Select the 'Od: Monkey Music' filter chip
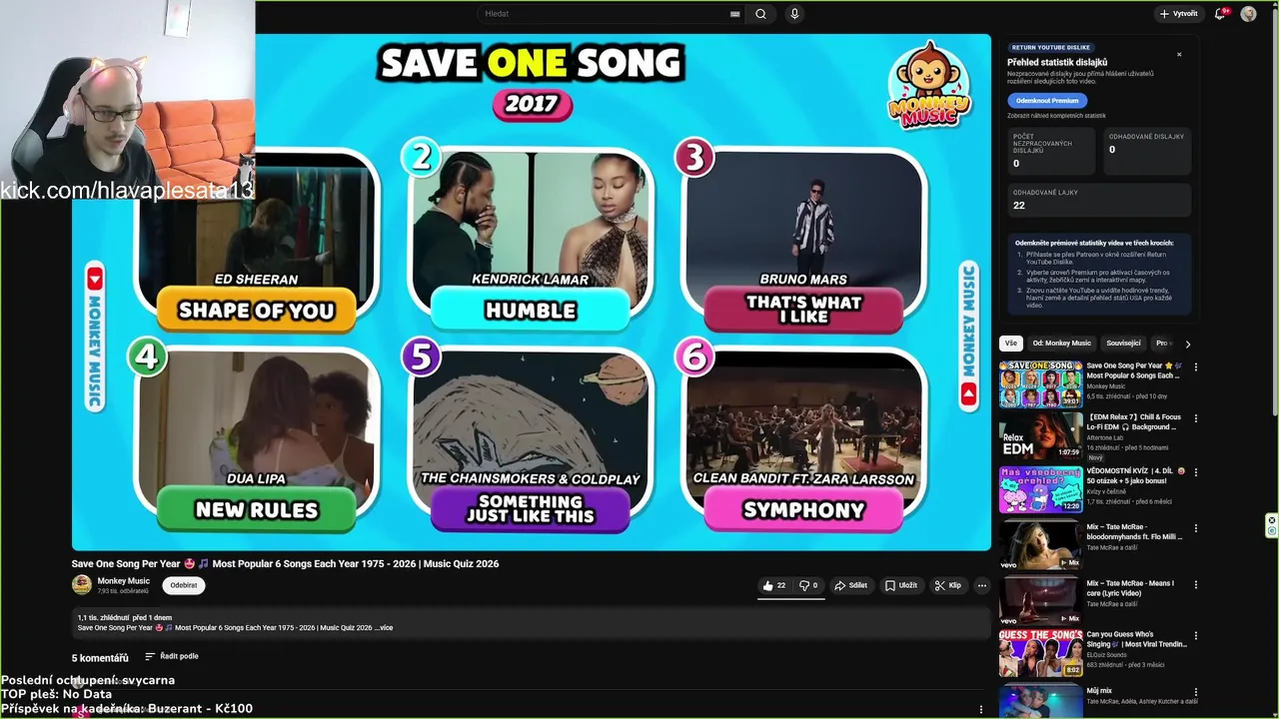 click(1061, 344)
